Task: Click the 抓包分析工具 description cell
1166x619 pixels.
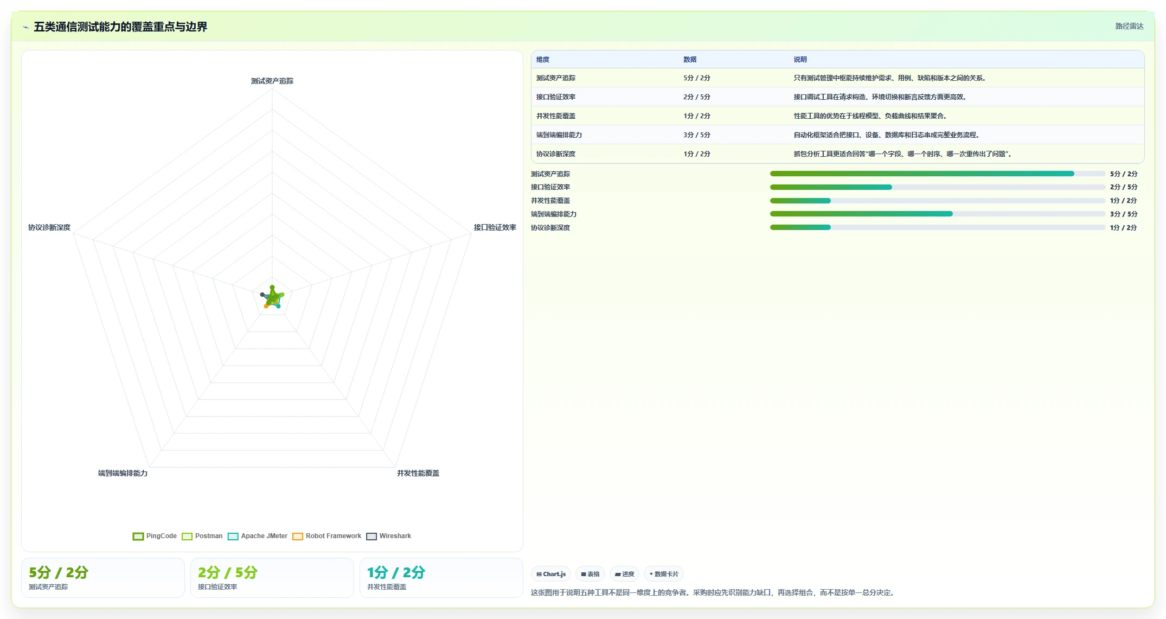Action: [x=903, y=154]
